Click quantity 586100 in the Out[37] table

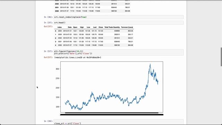tap(117, 45)
